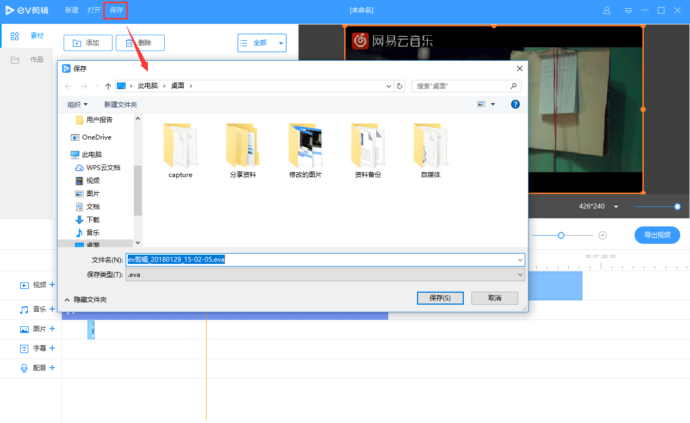Screen dimensions: 690x423
Task: Insert a subtitle via the 字幕 plus icon
Action: 52,348
